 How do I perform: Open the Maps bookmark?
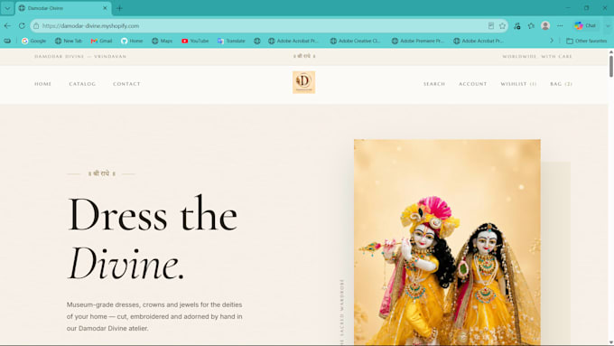[x=163, y=41]
